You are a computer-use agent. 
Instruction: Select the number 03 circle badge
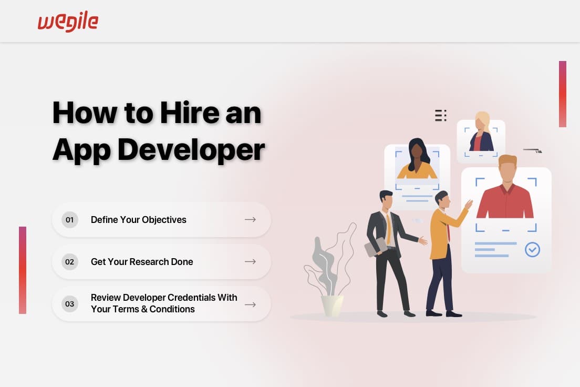click(x=69, y=304)
